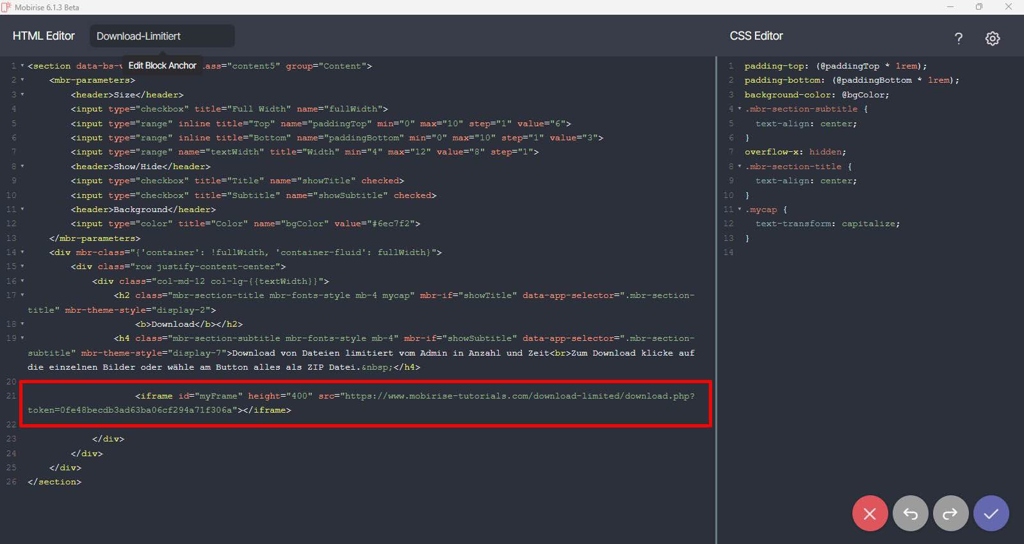Fold the bold Download element on line 18
This screenshot has width=1024, height=544.
[x=22, y=324]
